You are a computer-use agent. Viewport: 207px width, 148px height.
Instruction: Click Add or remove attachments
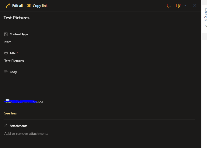coord(26,133)
